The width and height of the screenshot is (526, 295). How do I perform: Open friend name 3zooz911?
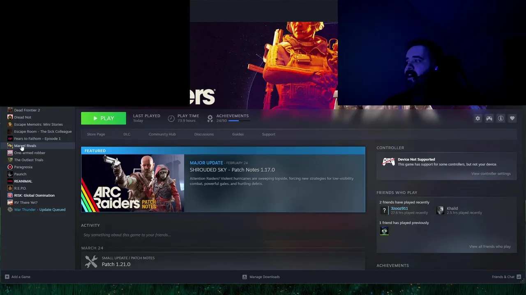click(x=399, y=209)
